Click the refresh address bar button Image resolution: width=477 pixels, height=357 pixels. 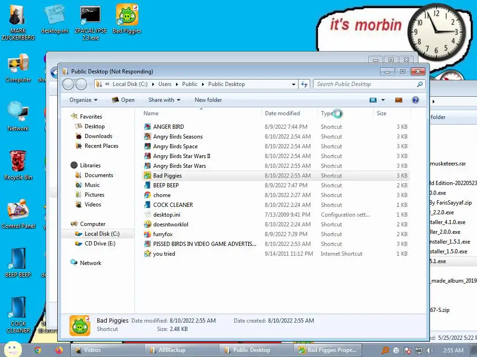tap(304, 84)
